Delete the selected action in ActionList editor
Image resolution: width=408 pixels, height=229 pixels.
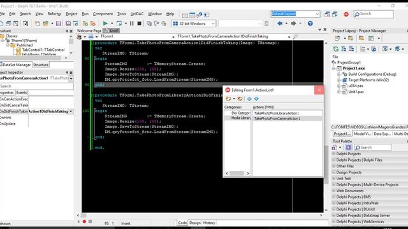240,99
